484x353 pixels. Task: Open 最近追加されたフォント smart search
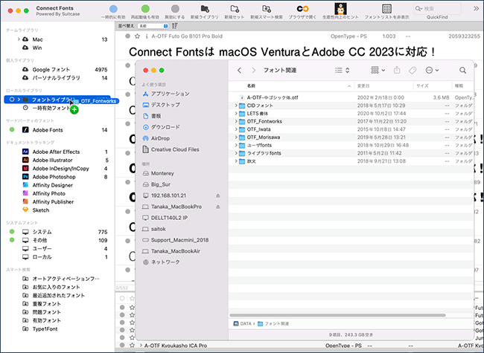click(x=59, y=295)
